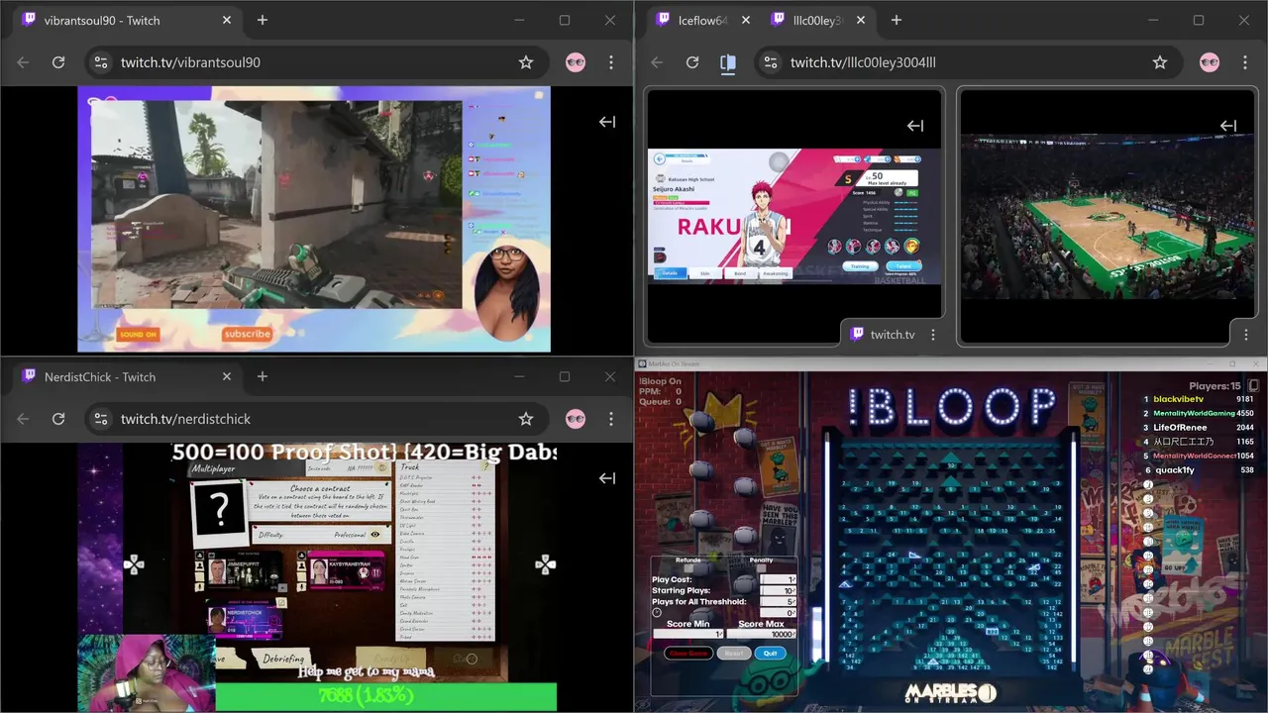Click the Training button in the game stream
Viewport: 1268px width, 713px height.
[x=860, y=266]
